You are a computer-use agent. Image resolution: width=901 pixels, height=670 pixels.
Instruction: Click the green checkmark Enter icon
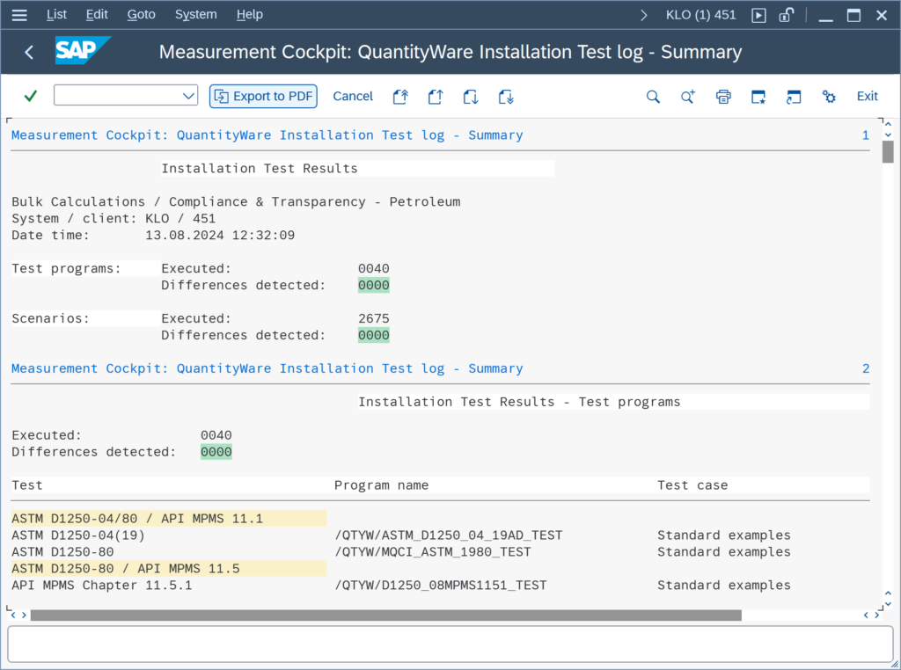click(x=31, y=96)
